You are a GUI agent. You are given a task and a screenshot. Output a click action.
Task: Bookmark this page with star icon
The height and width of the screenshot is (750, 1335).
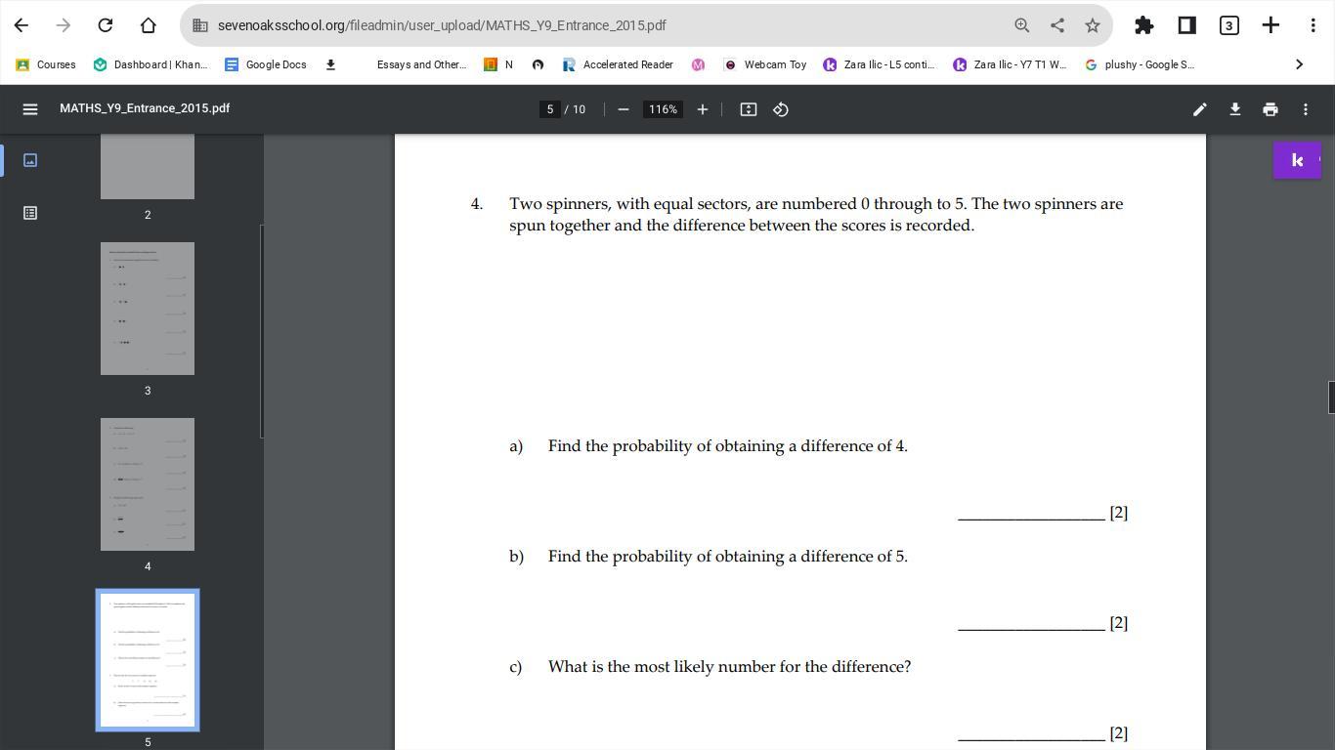[1093, 25]
